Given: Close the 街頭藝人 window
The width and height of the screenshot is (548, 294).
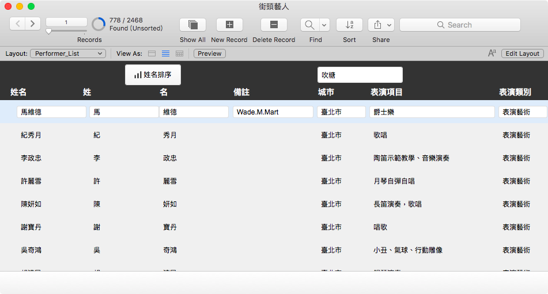Looking at the screenshot, I should (x=8, y=6).
